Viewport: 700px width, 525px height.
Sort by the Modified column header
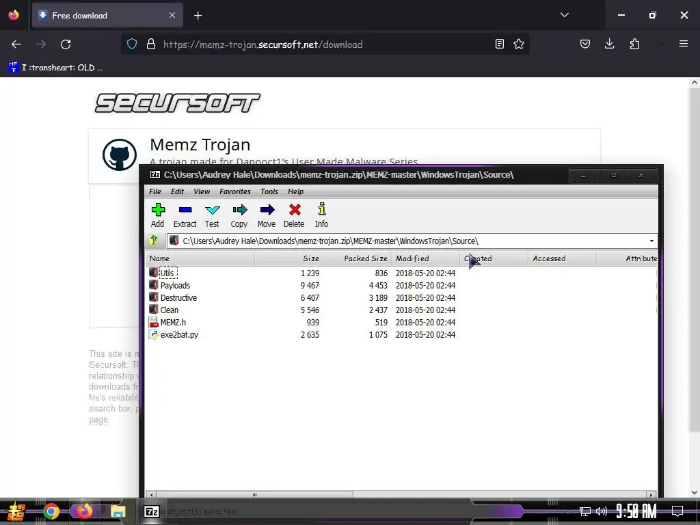425,258
